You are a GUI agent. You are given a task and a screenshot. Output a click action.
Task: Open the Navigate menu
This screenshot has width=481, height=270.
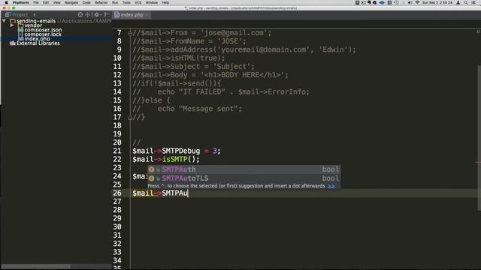coord(71,2)
